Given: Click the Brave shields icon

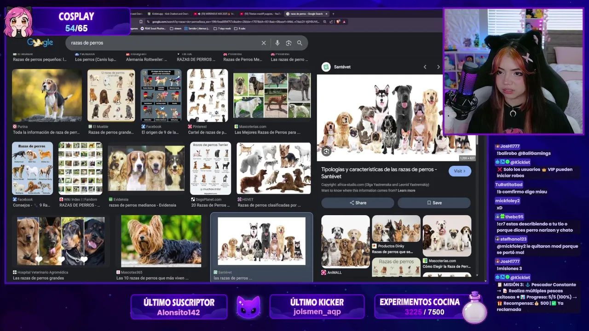Looking at the screenshot, I should click(338, 22).
